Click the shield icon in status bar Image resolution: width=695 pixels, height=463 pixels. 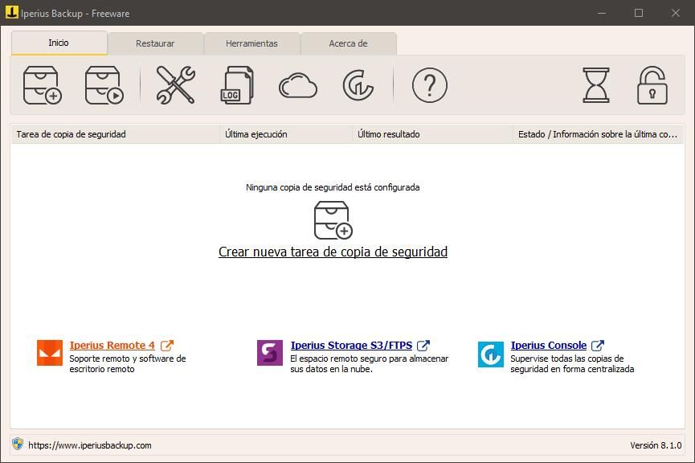click(x=18, y=444)
